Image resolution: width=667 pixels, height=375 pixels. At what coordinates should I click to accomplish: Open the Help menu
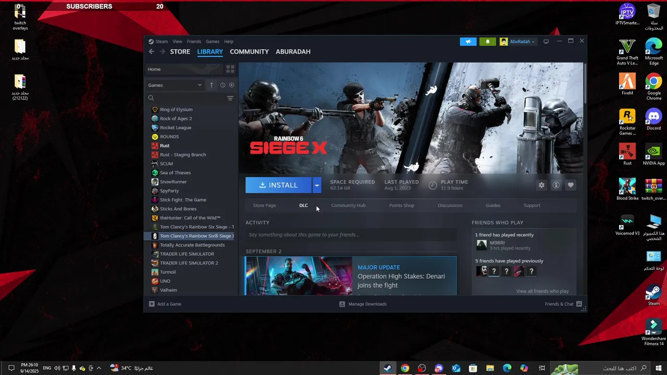tap(228, 42)
